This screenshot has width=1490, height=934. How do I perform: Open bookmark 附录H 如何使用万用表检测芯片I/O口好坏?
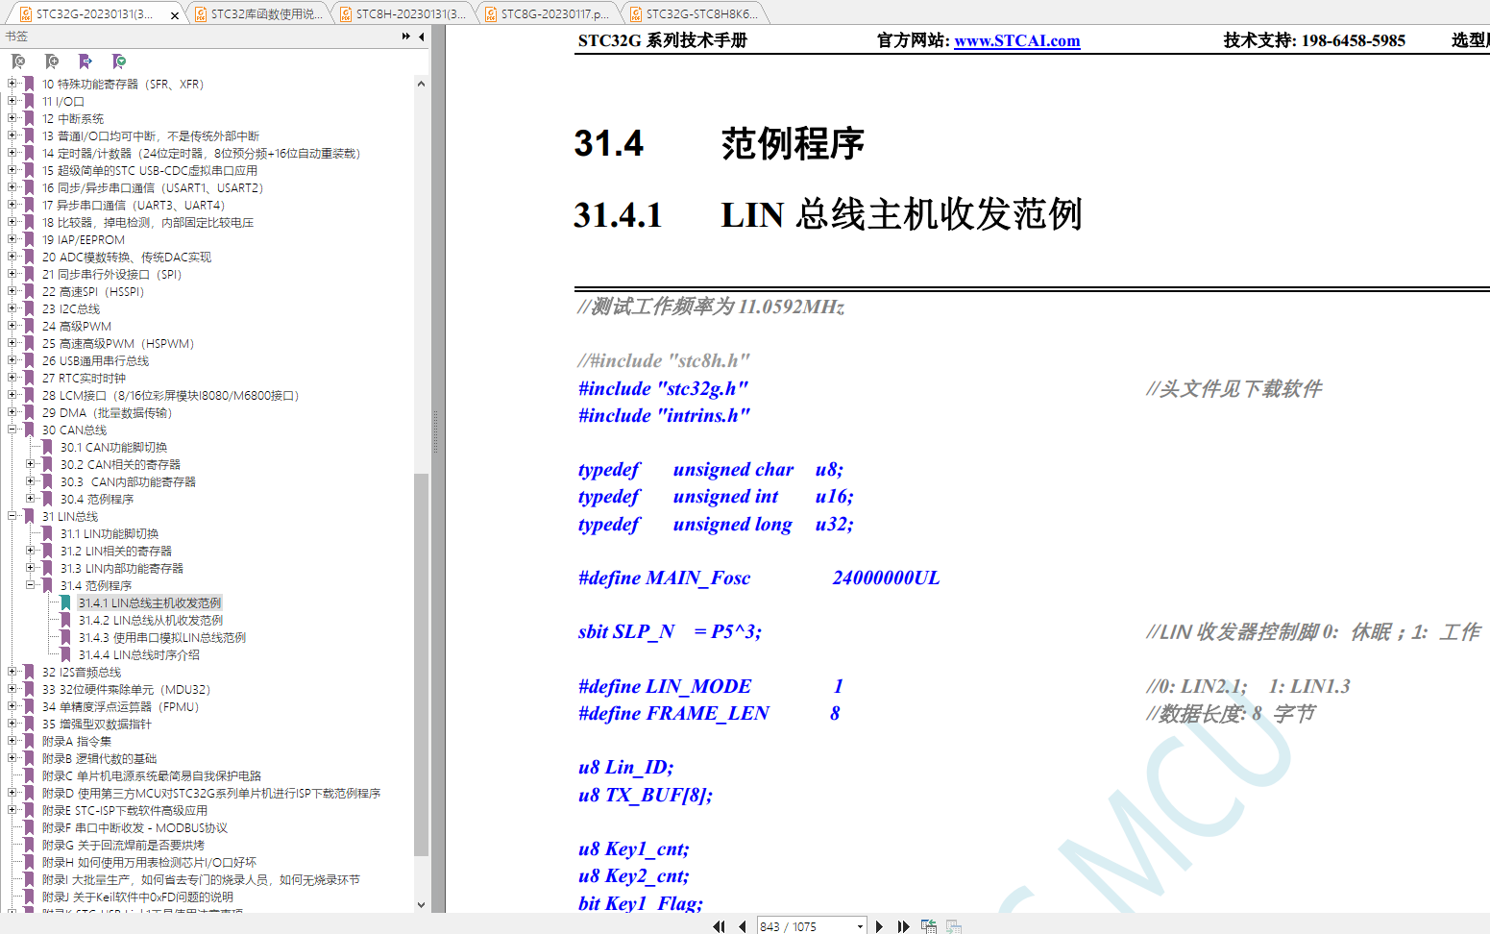(149, 862)
